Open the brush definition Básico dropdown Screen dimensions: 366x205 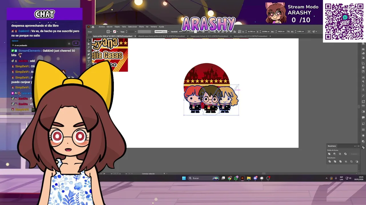click(x=169, y=32)
